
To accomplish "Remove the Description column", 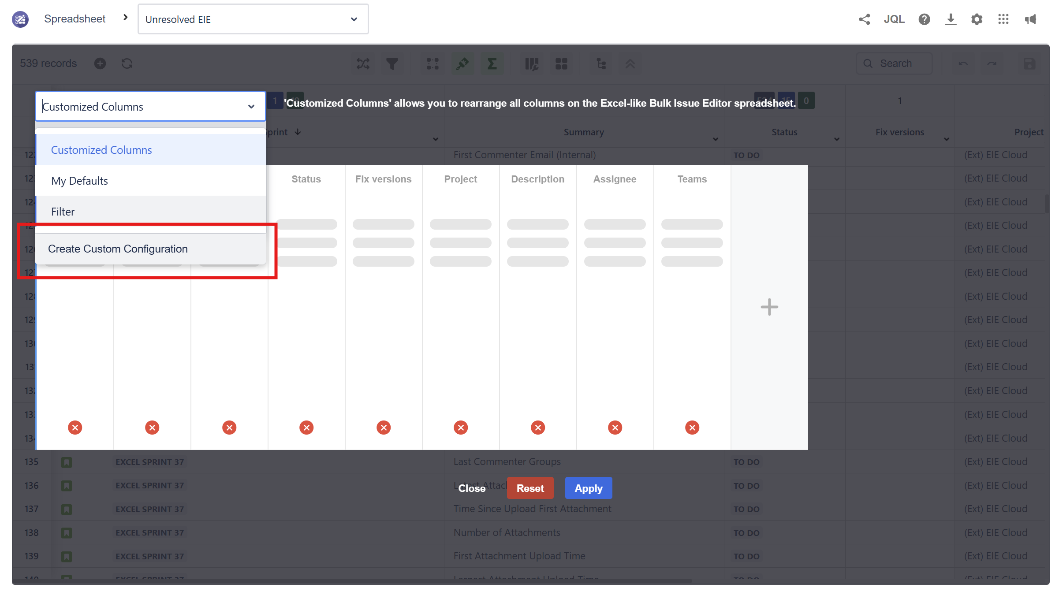I will pyautogui.click(x=537, y=427).
